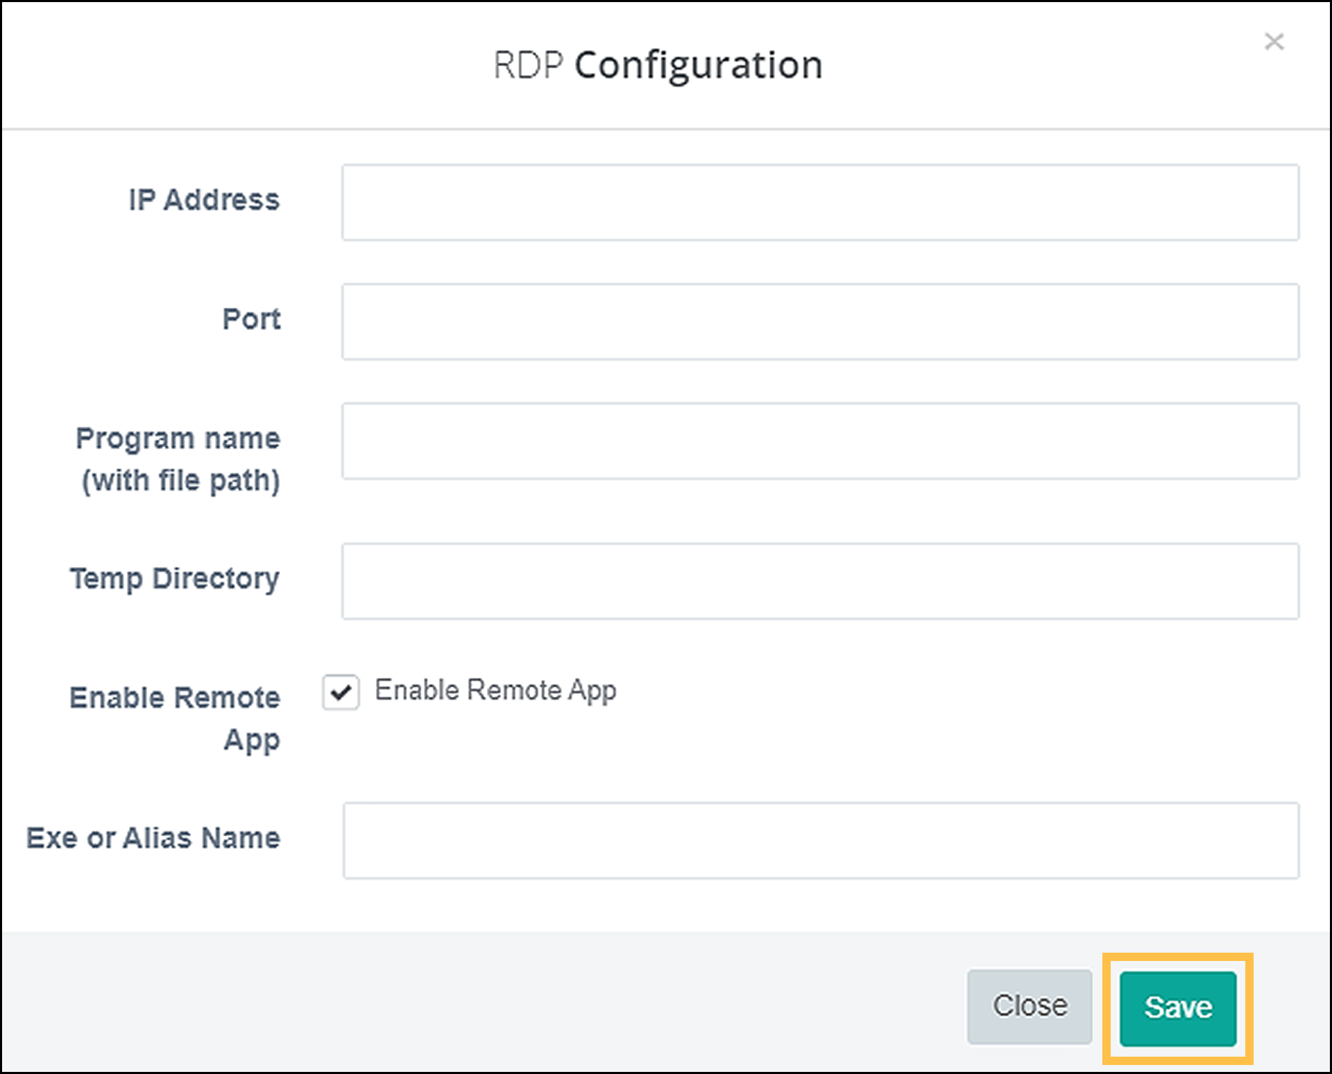Click the IP Address label

click(x=204, y=200)
